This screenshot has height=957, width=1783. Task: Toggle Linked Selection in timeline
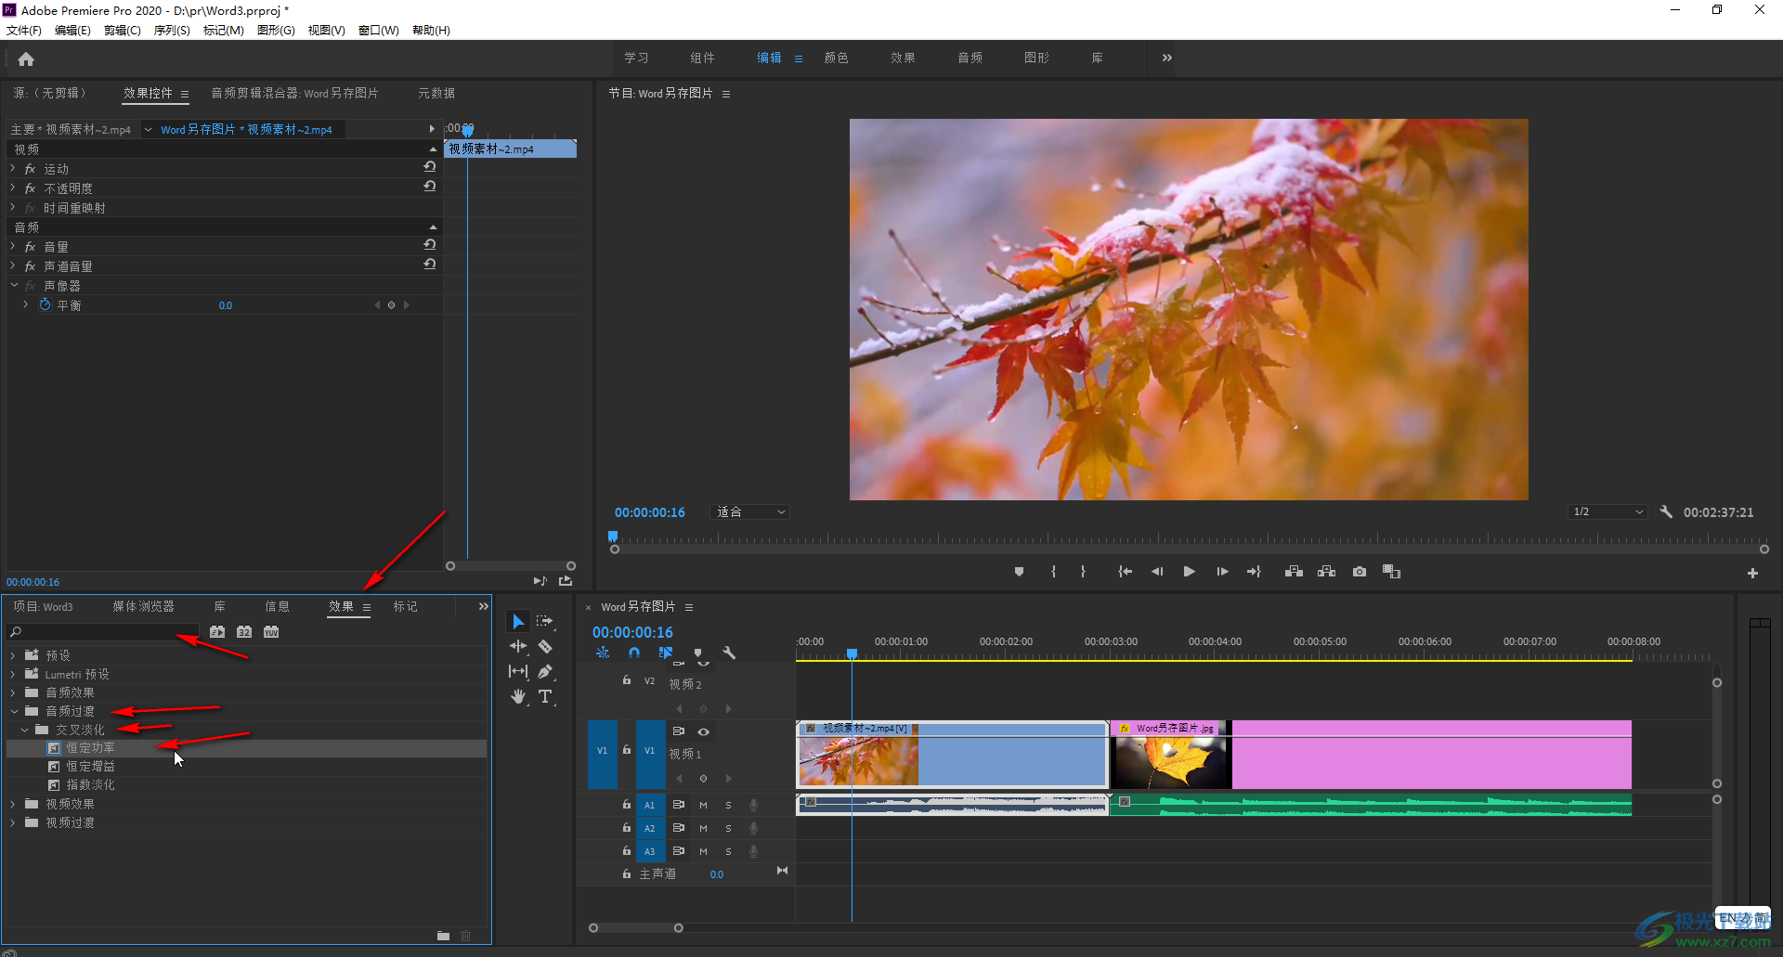pyautogui.click(x=666, y=653)
